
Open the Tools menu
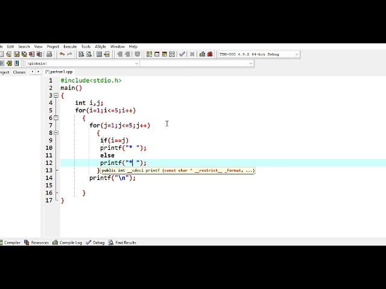click(86, 46)
